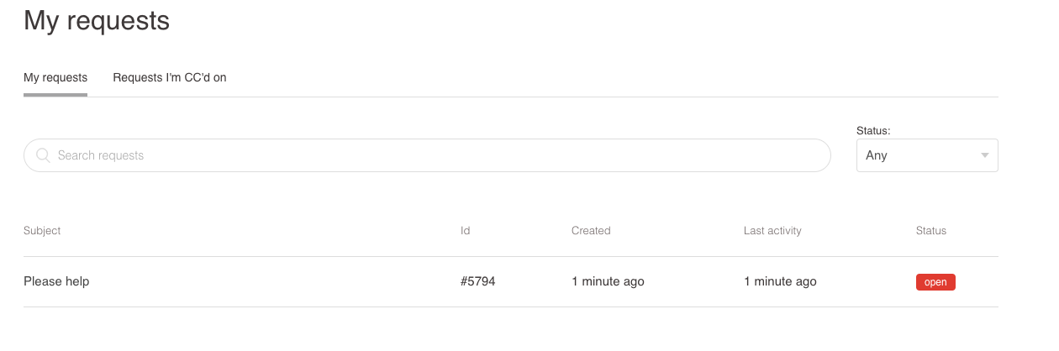Open the 'Please help' request
The image size is (1059, 351).
[56, 281]
